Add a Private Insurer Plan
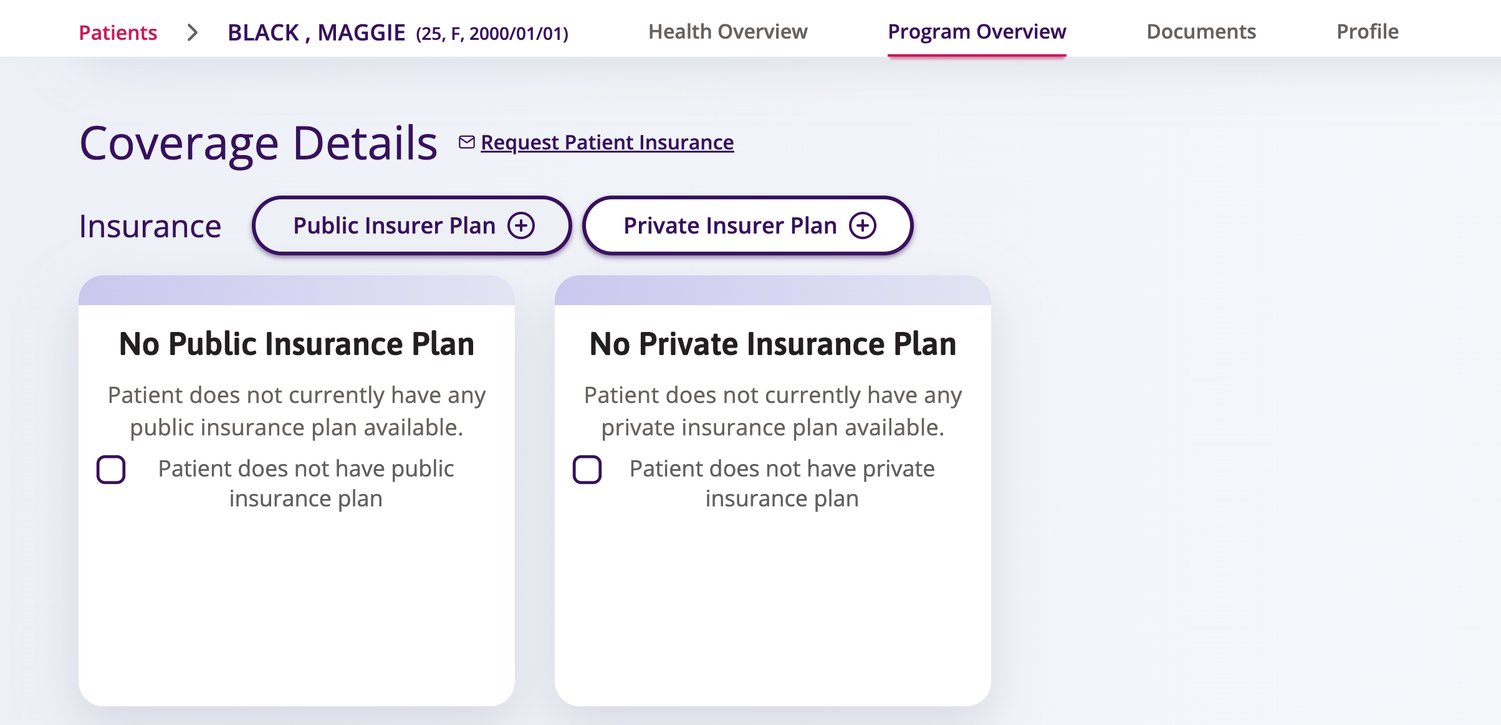Screen dimensions: 1501x725 click(747, 225)
